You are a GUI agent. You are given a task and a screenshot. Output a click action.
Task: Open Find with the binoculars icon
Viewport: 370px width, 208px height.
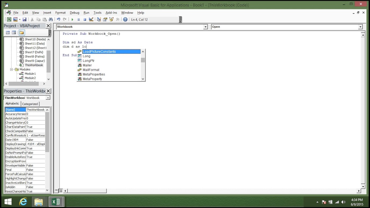51,19
